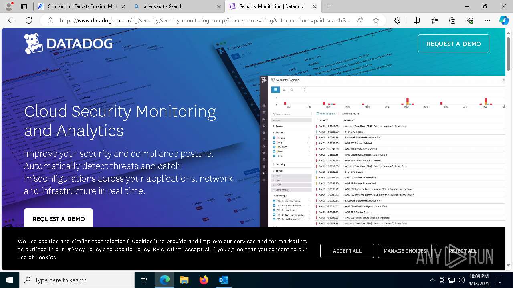
Task: Click the Meet Now camera tray icon
Action: coord(442,280)
